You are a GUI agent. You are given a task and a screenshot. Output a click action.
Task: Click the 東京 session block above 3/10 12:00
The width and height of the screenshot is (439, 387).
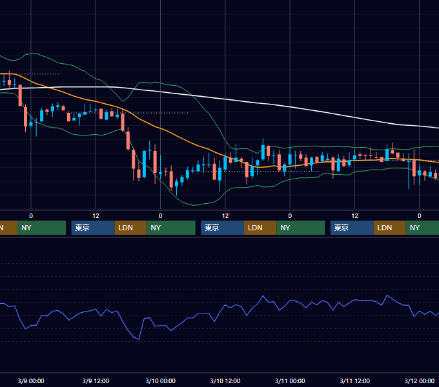[x=223, y=228]
